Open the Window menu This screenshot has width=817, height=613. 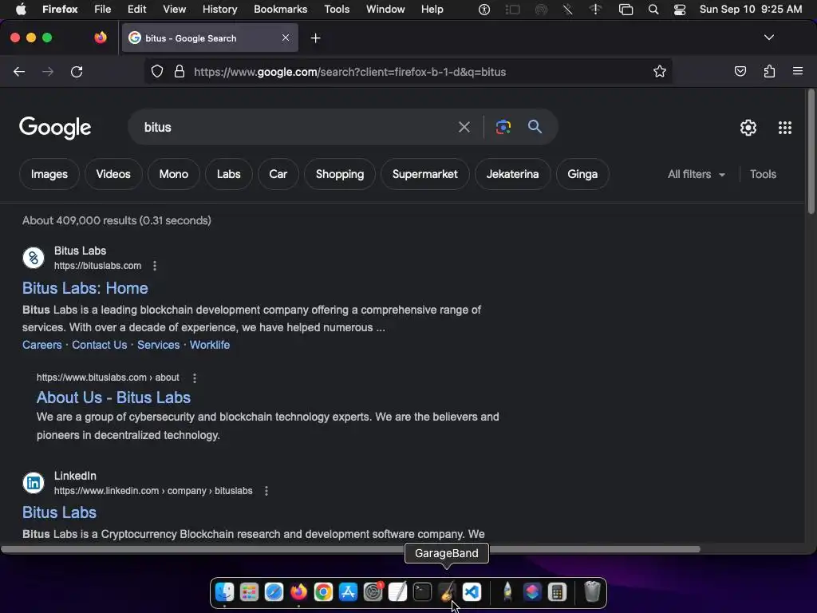[385, 10]
